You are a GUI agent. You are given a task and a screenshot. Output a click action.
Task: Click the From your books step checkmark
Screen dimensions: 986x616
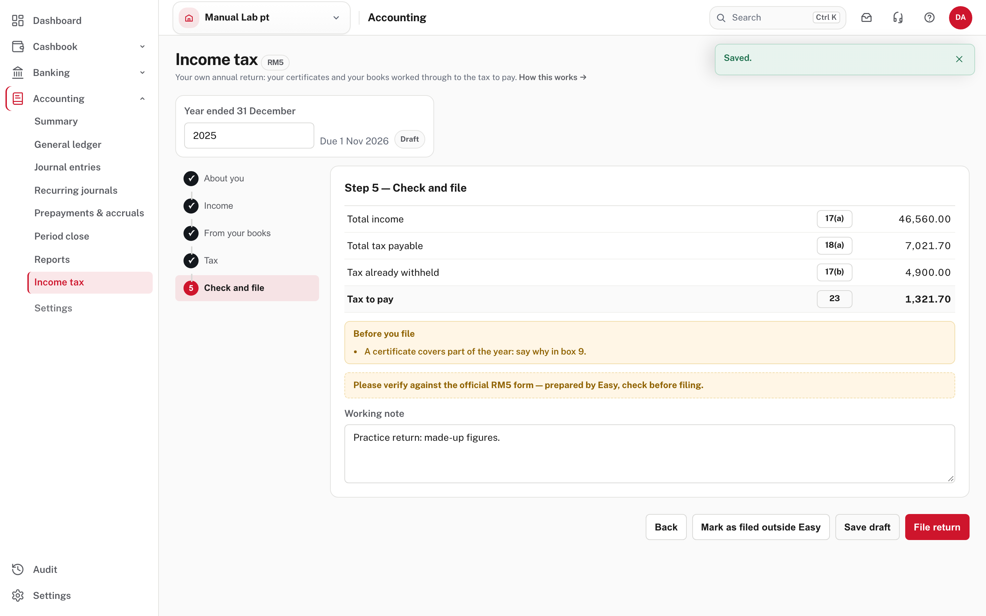point(191,233)
